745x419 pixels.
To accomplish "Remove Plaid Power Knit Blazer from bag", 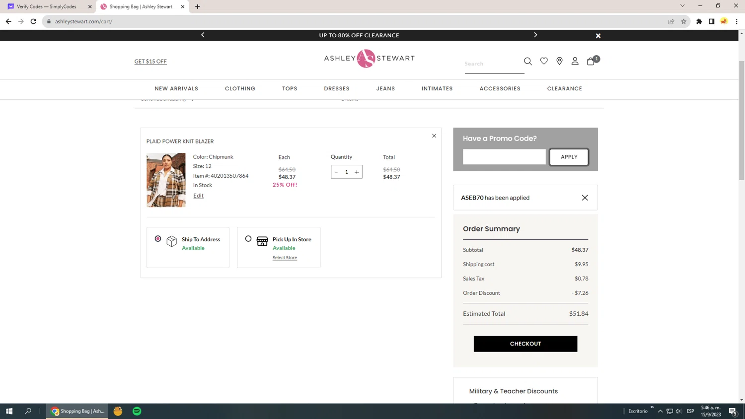I will point(434,136).
